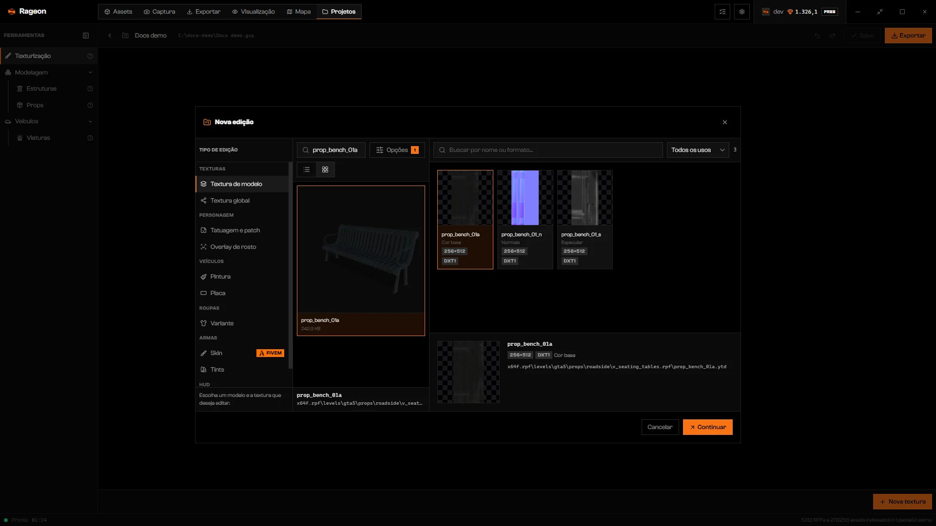Switch model results to list view
The height and width of the screenshot is (526, 936).
(307, 169)
